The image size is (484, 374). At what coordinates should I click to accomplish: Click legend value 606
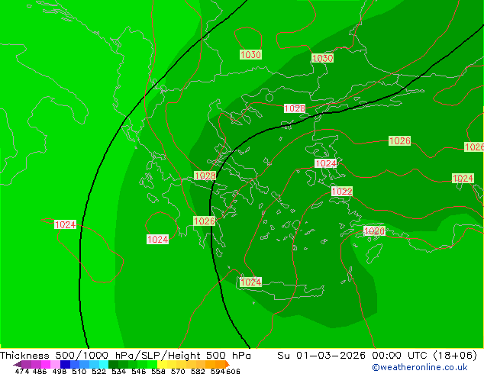(233, 371)
